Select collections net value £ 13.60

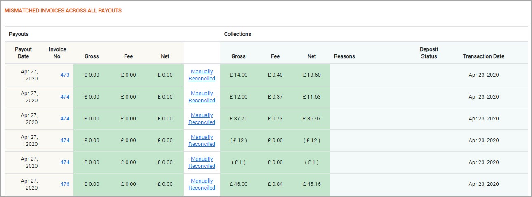(312, 75)
